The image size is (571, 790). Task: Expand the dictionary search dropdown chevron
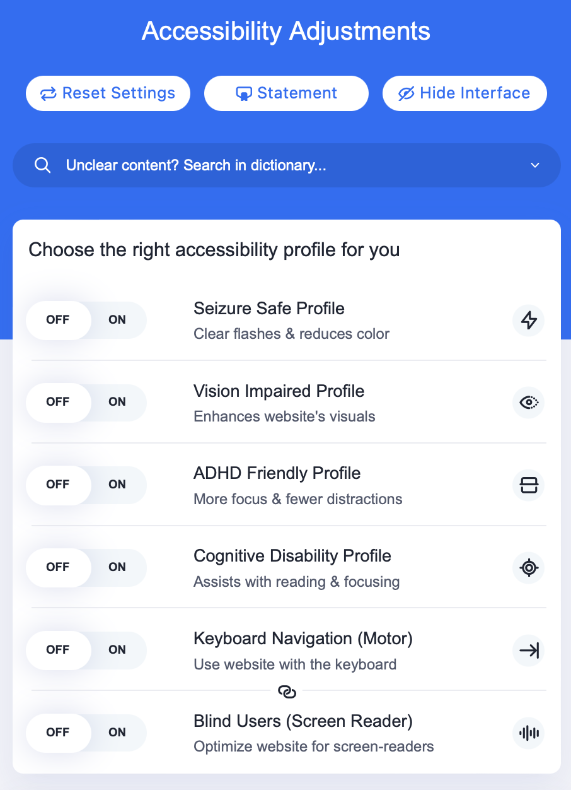tap(535, 165)
